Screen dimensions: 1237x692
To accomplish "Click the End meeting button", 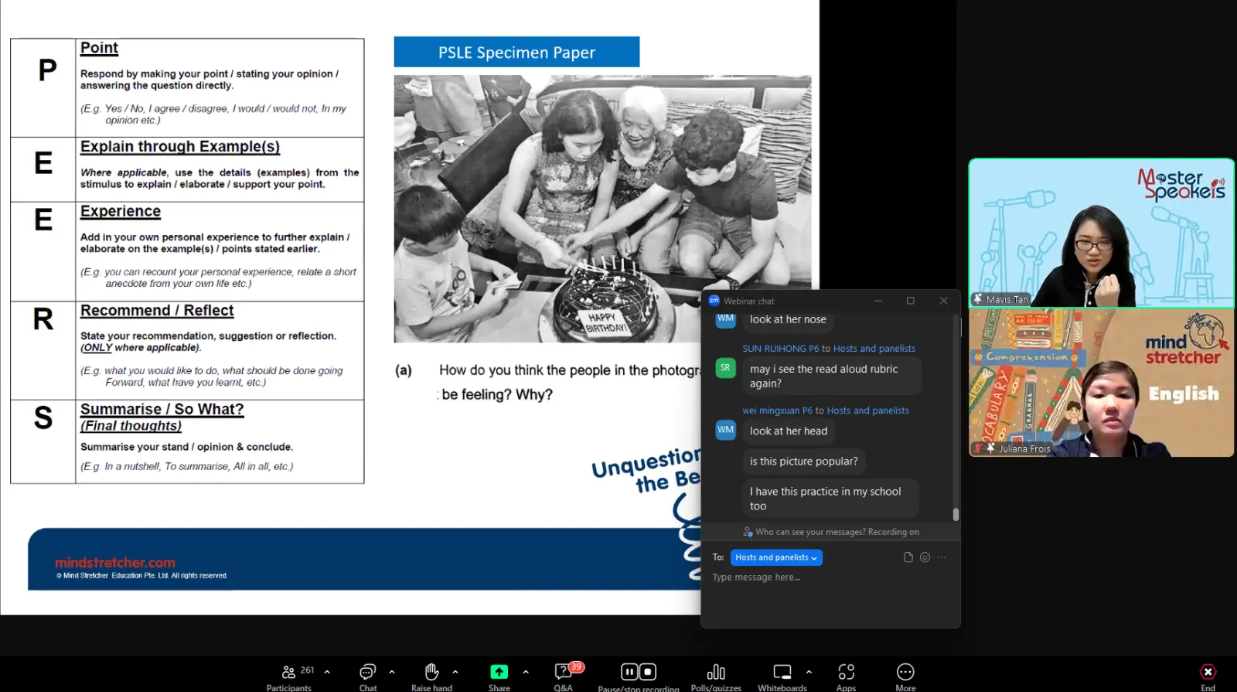I will pyautogui.click(x=1208, y=677).
